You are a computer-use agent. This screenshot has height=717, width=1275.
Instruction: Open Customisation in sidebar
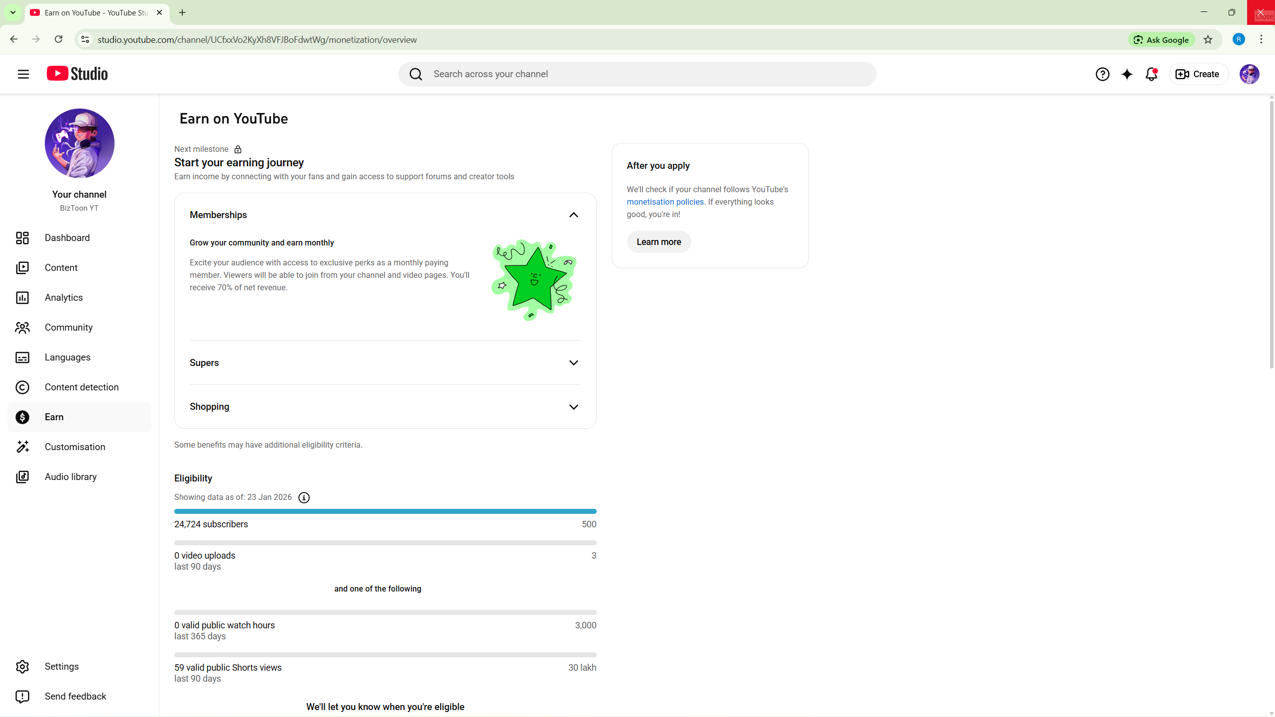click(75, 447)
